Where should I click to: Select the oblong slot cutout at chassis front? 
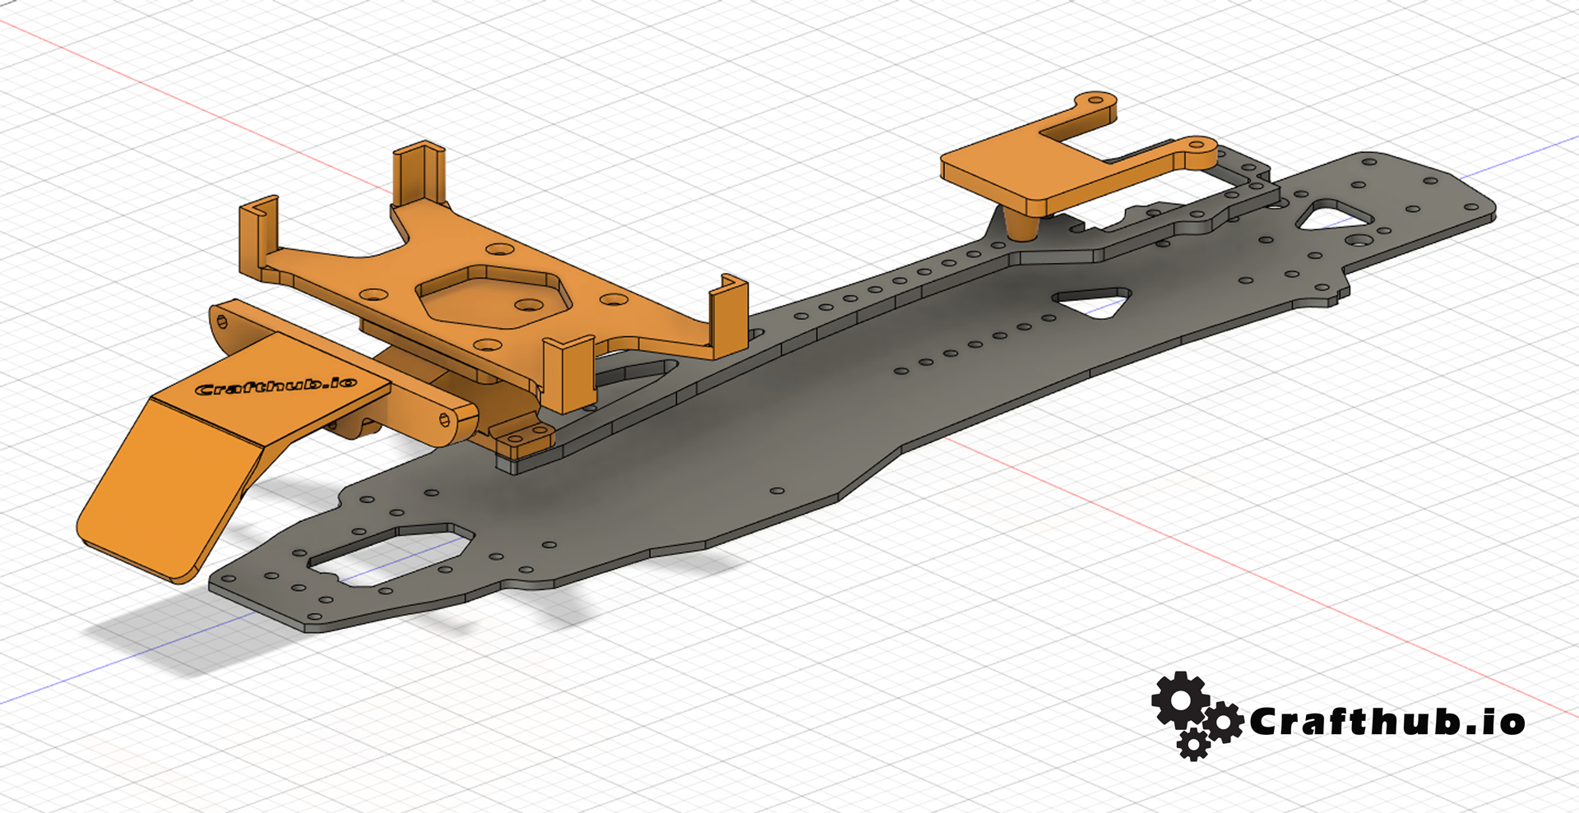[x=391, y=554]
